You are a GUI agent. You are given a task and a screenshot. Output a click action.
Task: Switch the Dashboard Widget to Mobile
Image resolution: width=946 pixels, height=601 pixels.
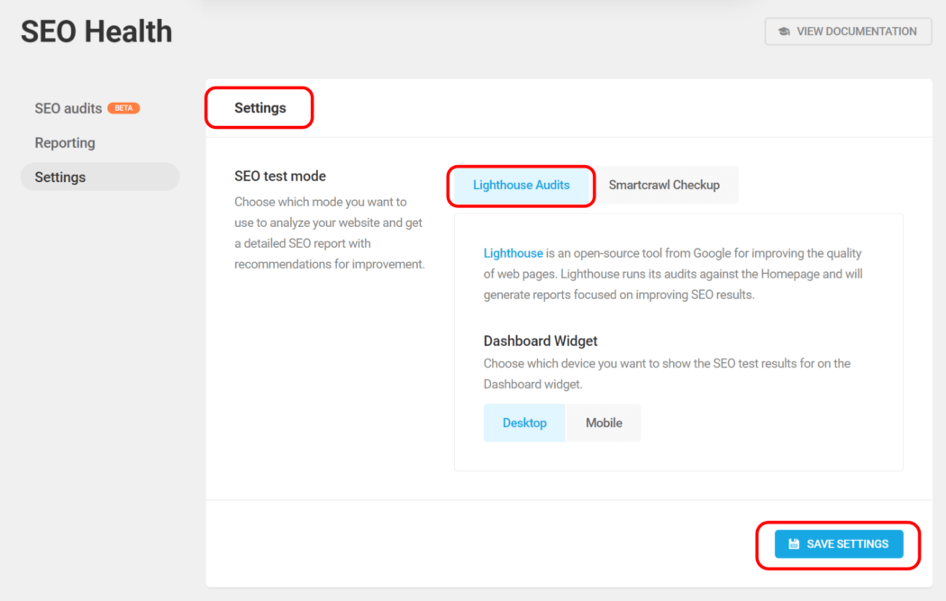[604, 422]
